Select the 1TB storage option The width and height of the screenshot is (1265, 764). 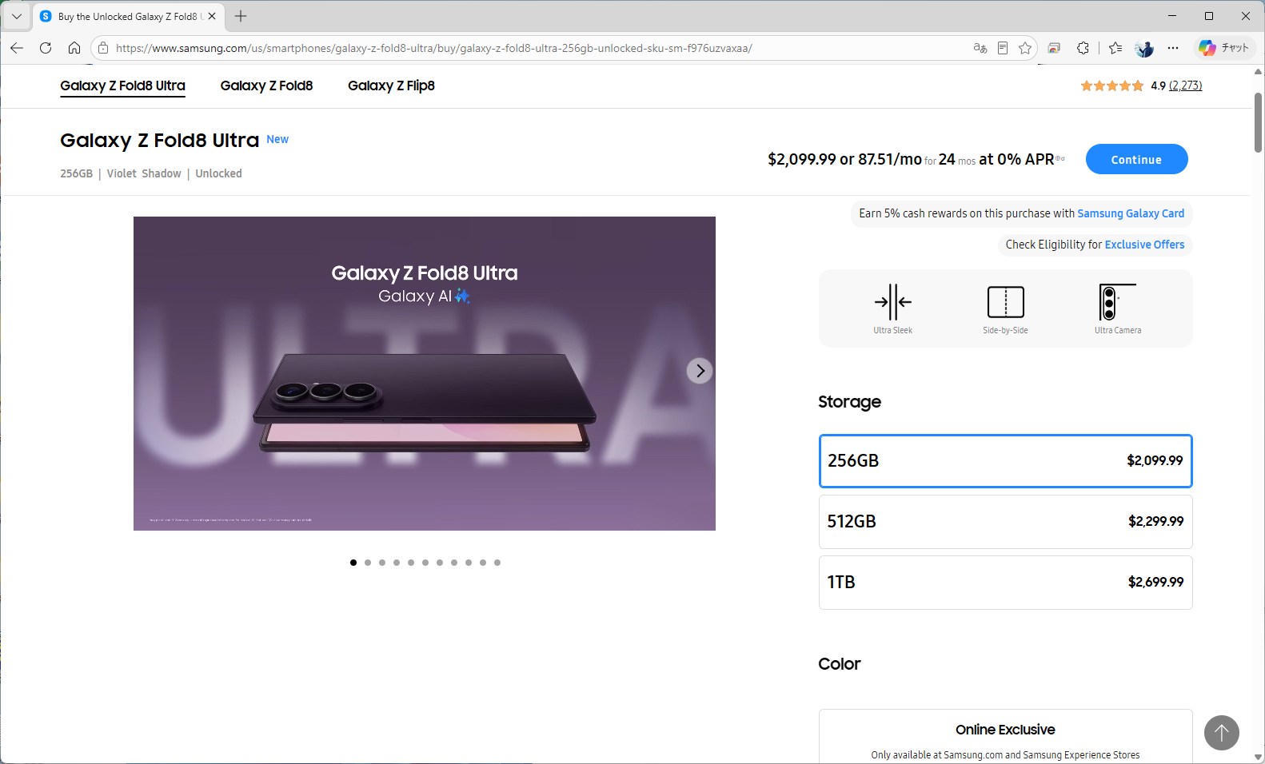coord(1005,583)
